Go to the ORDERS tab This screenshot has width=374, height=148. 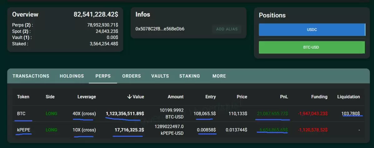coord(132,76)
